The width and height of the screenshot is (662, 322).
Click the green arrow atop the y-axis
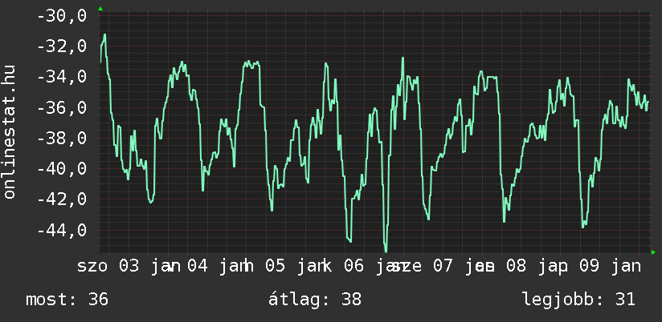click(100, 9)
